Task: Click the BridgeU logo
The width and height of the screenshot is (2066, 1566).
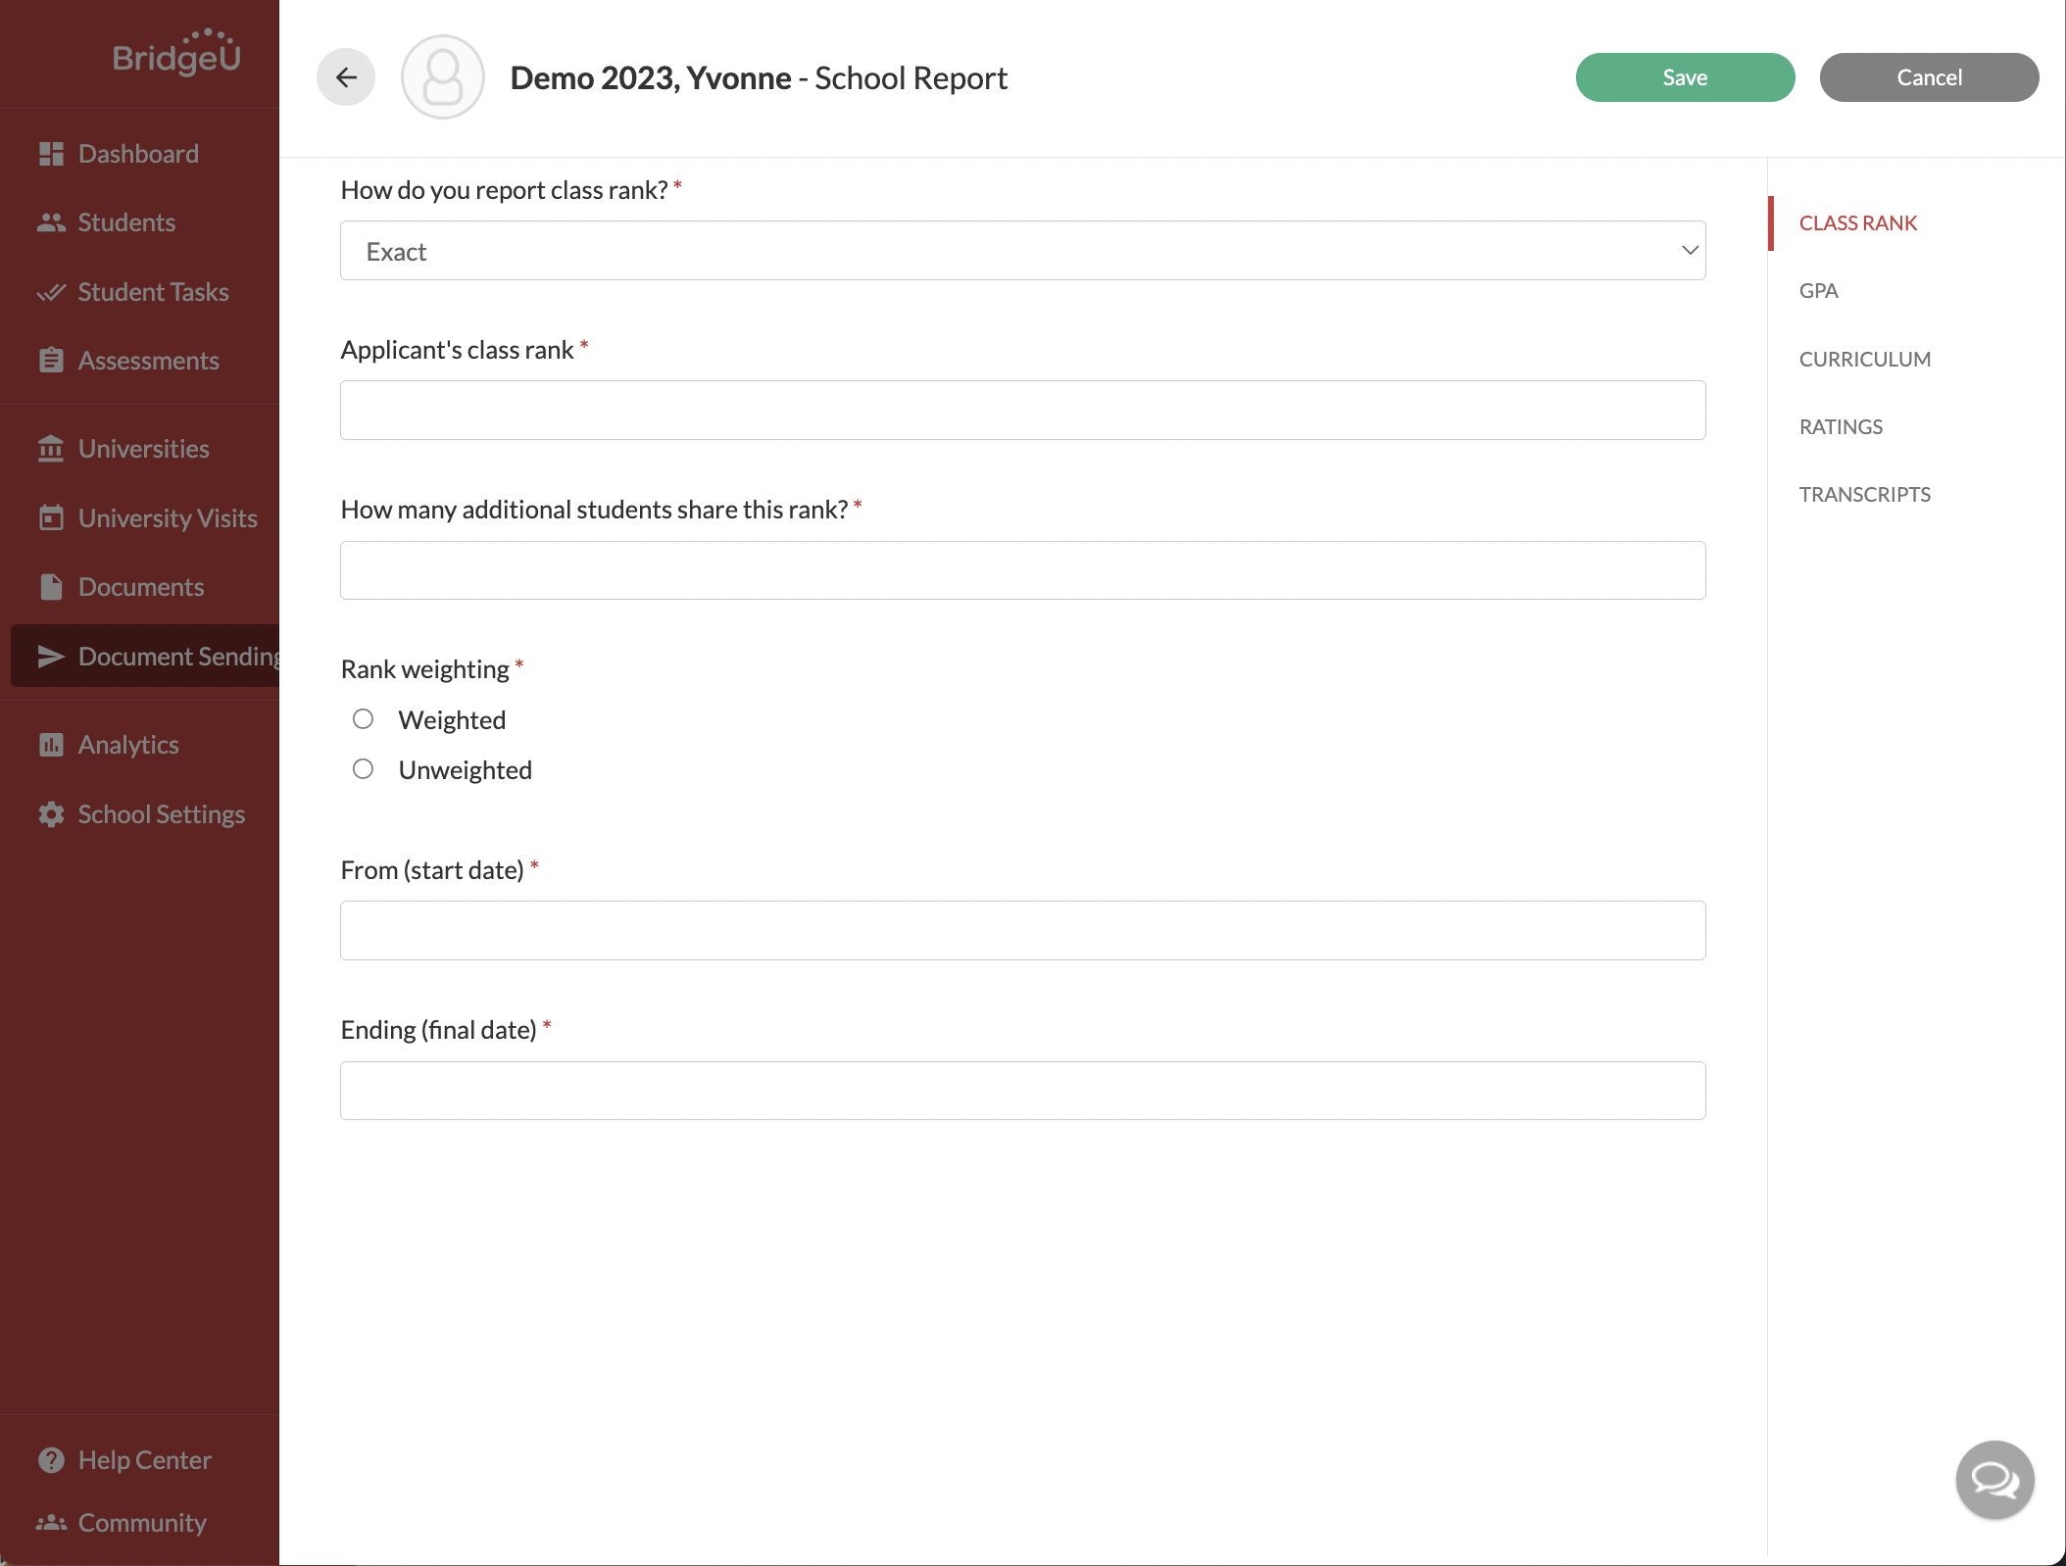Action: tap(176, 53)
